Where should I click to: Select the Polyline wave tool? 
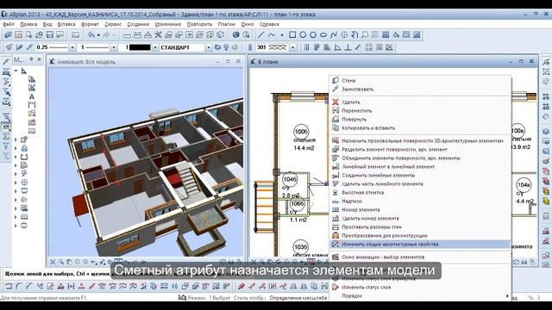272,34
